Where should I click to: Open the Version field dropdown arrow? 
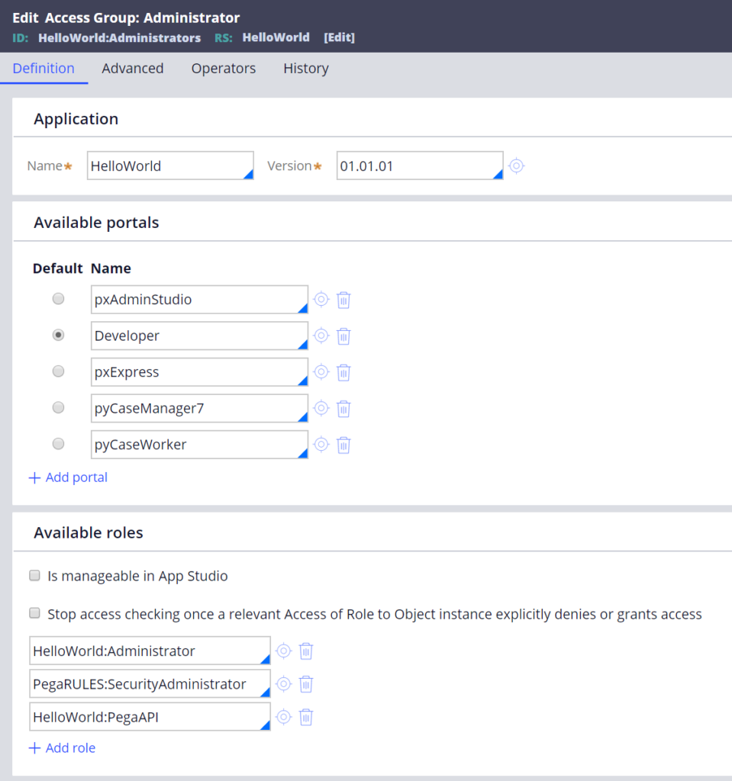(x=498, y=174)
